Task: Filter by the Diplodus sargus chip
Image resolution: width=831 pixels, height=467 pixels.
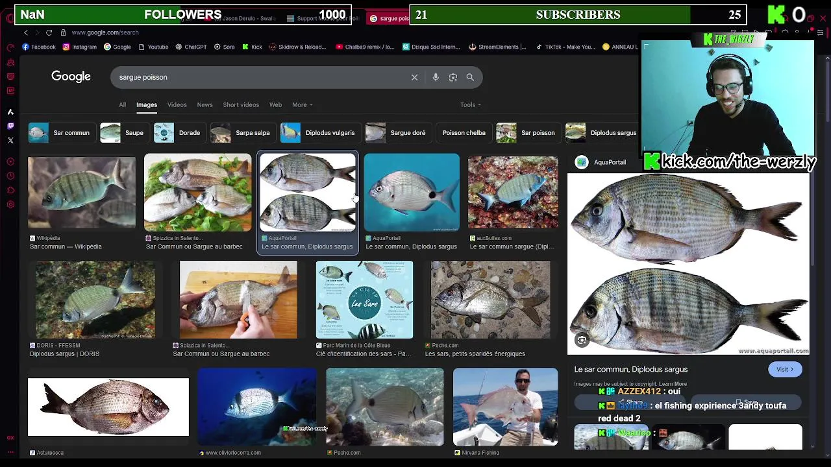Action: (x=602, y=133)
